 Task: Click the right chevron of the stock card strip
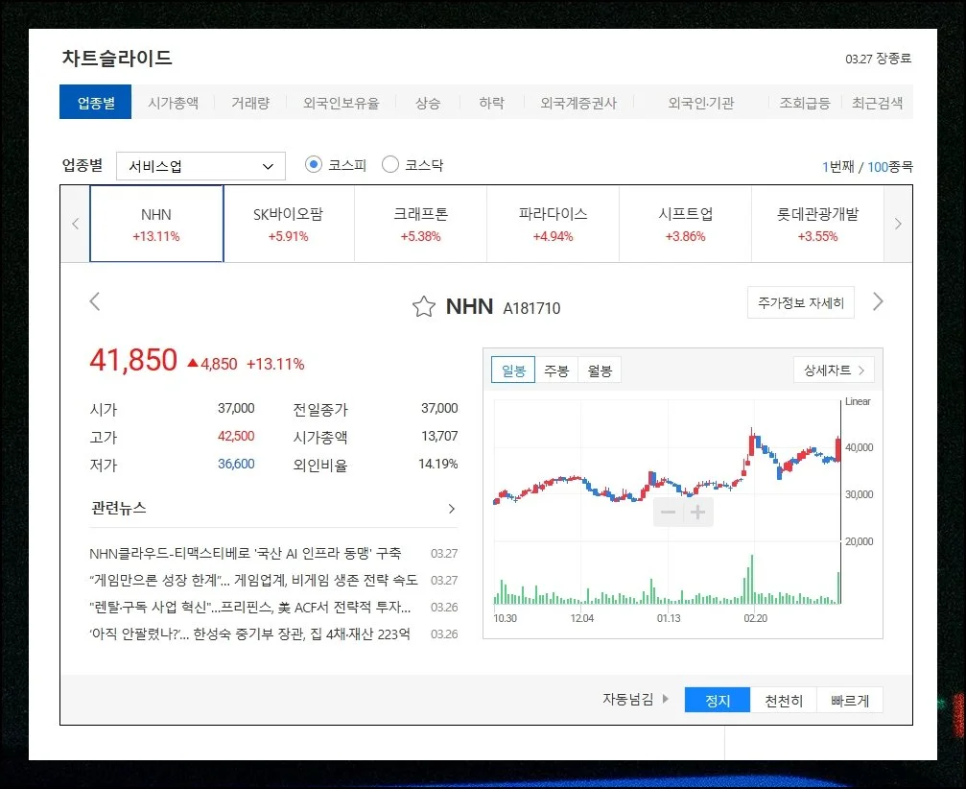[898, 224]
